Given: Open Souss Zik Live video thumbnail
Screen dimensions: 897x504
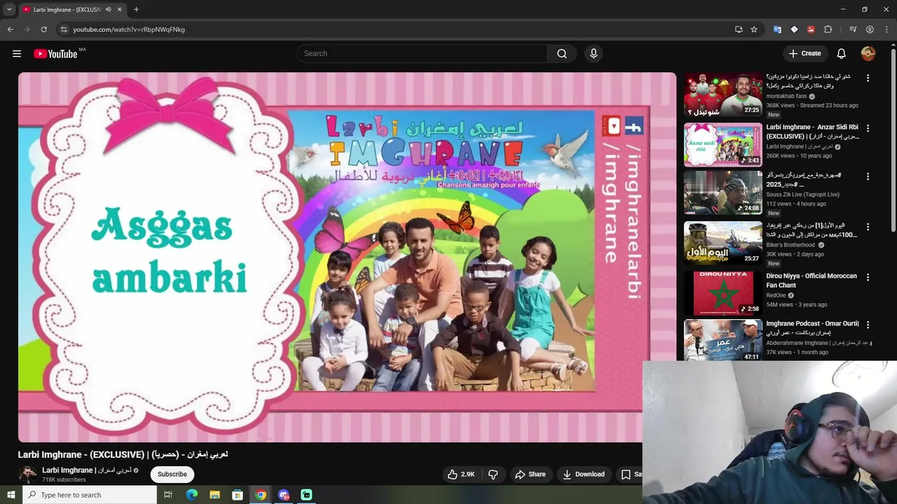Looking at the screenshot, I should coord(723,192).
